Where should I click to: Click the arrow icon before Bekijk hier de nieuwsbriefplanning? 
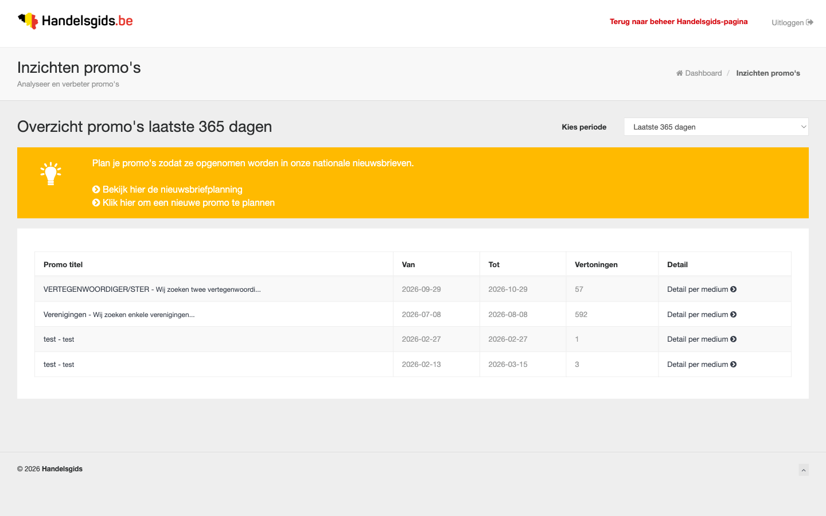[96, 189]
